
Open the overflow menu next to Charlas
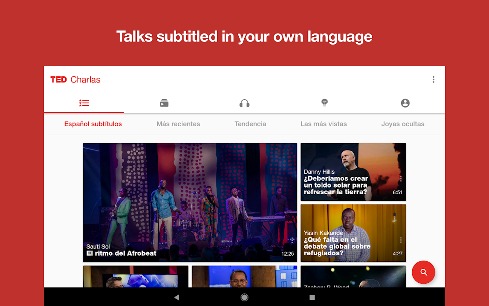tap(433, 80)
